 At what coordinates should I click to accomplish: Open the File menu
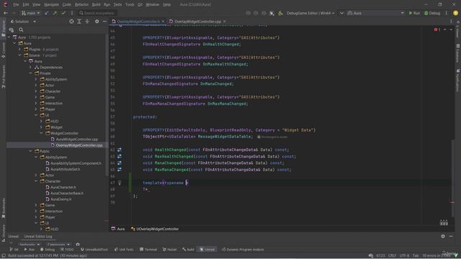16,4
